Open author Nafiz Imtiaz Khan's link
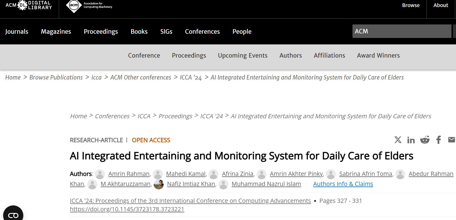This screenshot has width=456, height=220. pyautogui.click(x=191, y=184)
